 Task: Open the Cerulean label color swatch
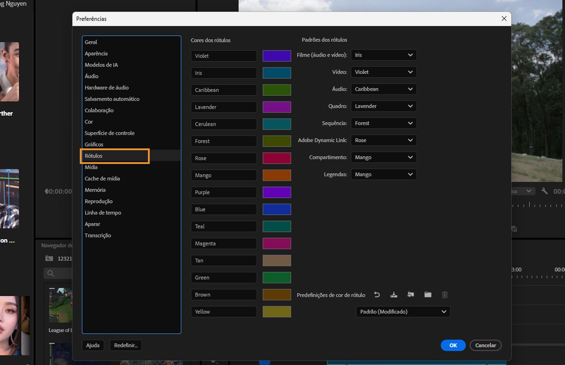tap(277, 124)
